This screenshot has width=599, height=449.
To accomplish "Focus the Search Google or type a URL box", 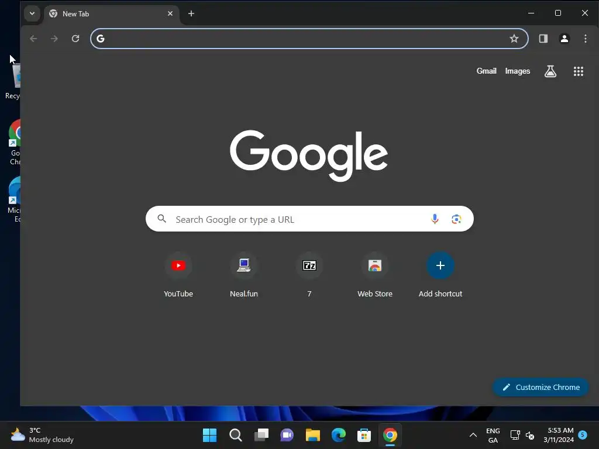I will [309, 219].
